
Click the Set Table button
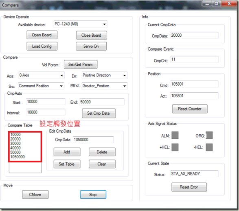point(67,164)
